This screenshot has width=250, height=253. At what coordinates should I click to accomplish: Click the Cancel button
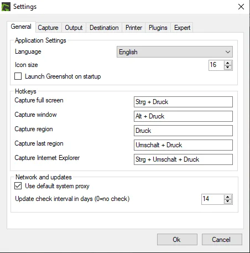[x=222, y=240]
